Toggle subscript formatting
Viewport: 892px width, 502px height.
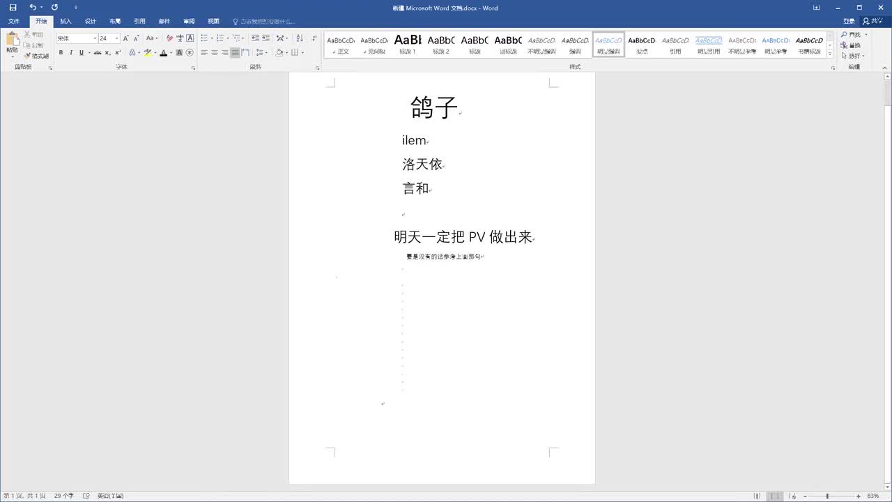[x=108, y=52]
